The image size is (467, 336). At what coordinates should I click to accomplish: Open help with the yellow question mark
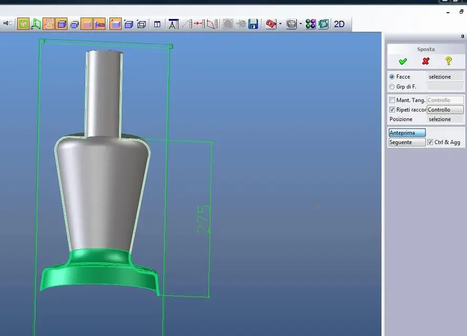tap(448, 61)
